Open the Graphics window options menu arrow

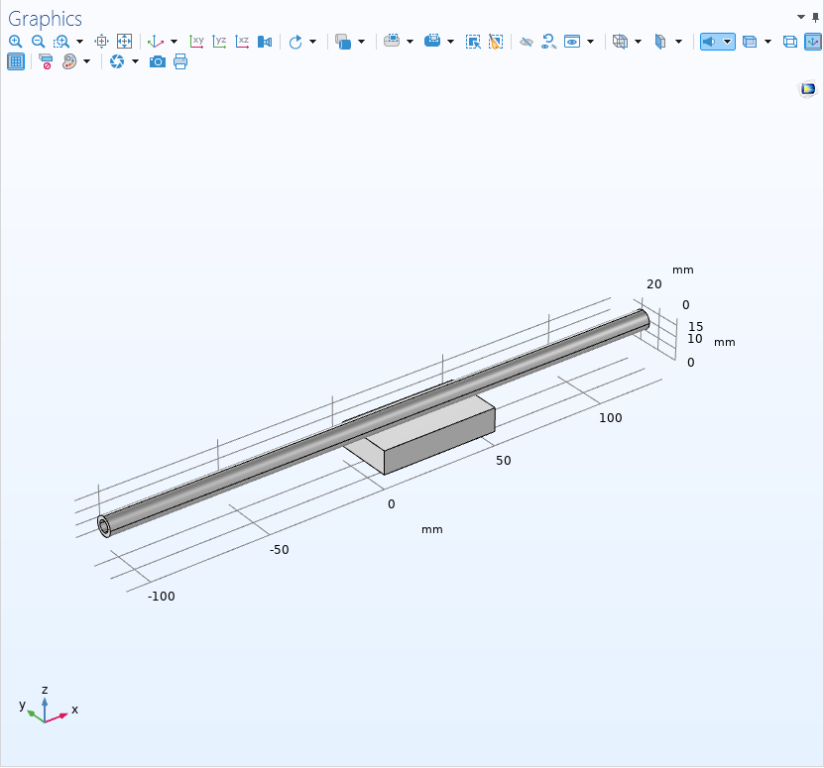[x=801, y=17]
